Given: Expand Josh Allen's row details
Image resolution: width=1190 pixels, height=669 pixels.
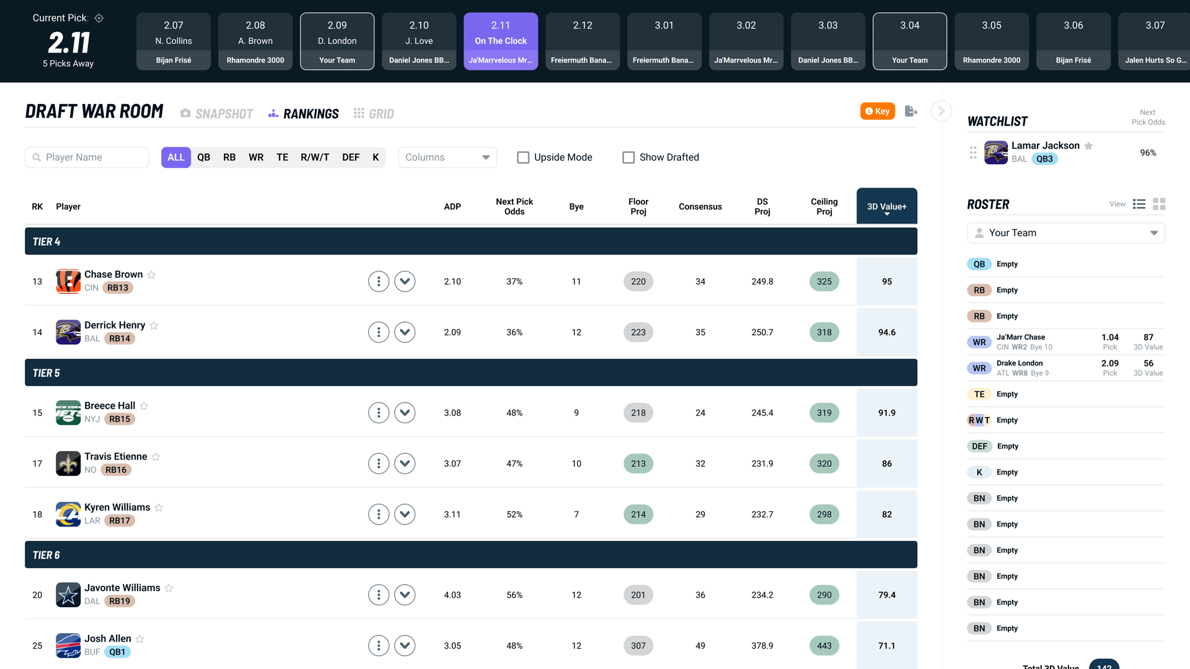Looking at the screenshot, I should pyautogui.click(x=405, y=645).
